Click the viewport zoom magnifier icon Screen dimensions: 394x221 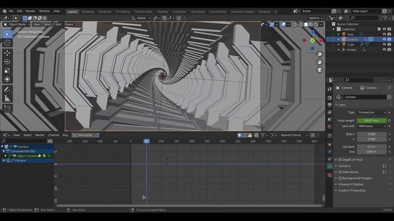click(320, 55)
